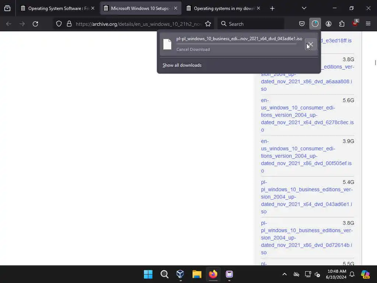The width and height of the screenshot is (377, 283).
Task: Open the Copilot preview icon in the taskbar
Action: tap(365, 274)
